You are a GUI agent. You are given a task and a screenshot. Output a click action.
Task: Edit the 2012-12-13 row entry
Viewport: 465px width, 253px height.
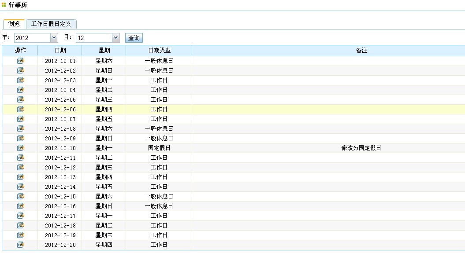(x=20, y=177)
